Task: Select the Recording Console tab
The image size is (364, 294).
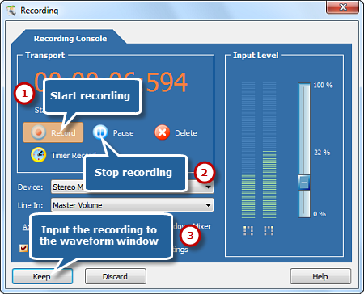Action: tap(70, 39)
